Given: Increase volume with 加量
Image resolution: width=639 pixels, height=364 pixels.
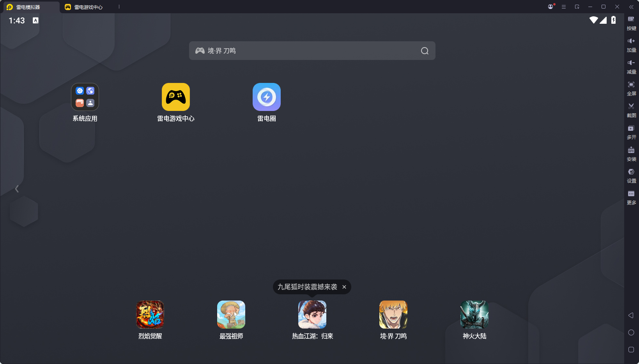Looking at the screenshot, I should pos(631,45).
